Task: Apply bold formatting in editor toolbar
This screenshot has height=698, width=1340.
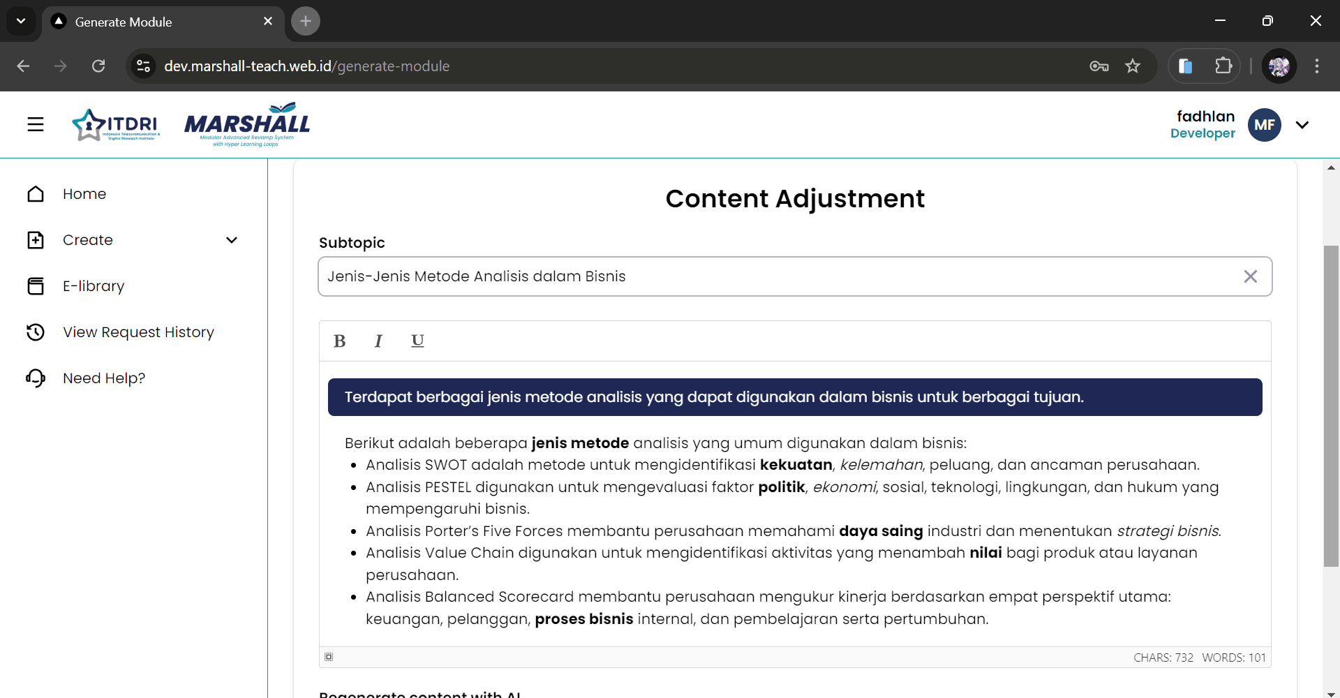Action: [x=340, y=341]
